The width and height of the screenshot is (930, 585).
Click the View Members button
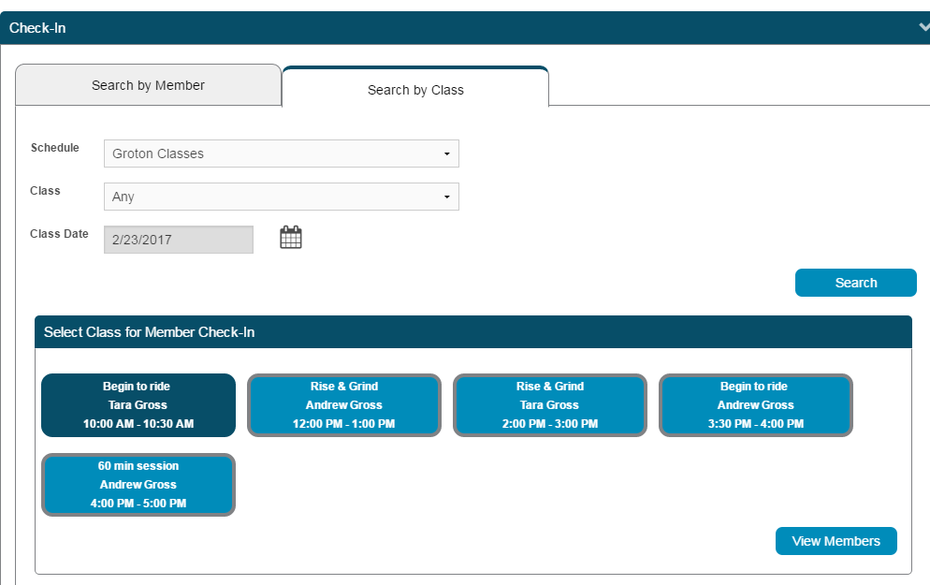836,541
